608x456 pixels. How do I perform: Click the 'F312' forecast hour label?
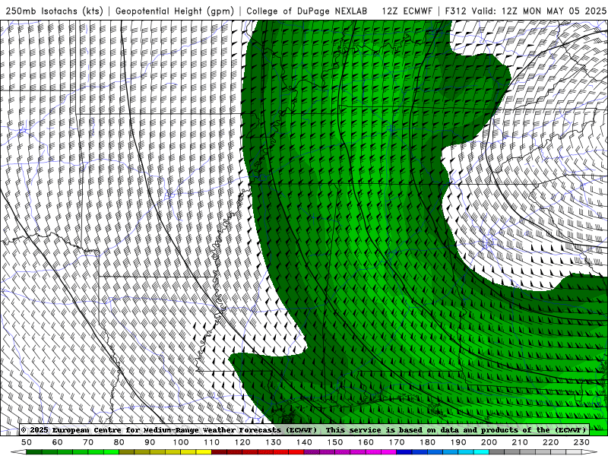click(x=455, y=11)
